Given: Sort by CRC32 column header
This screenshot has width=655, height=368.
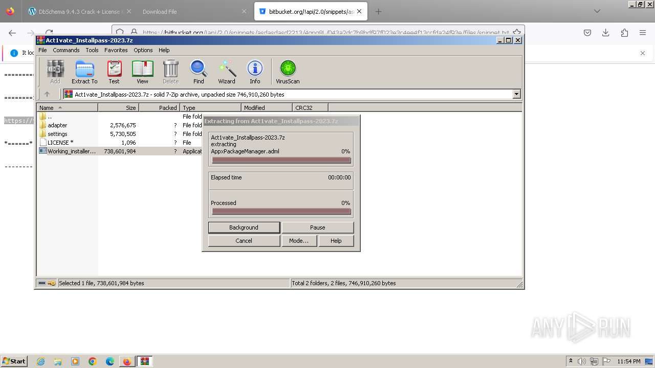Looking at the screenshot, I should pos(310,108).
